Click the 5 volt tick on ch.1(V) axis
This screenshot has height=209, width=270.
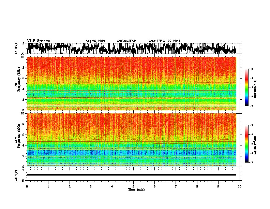pyautogui.click(x=23, y=43)
